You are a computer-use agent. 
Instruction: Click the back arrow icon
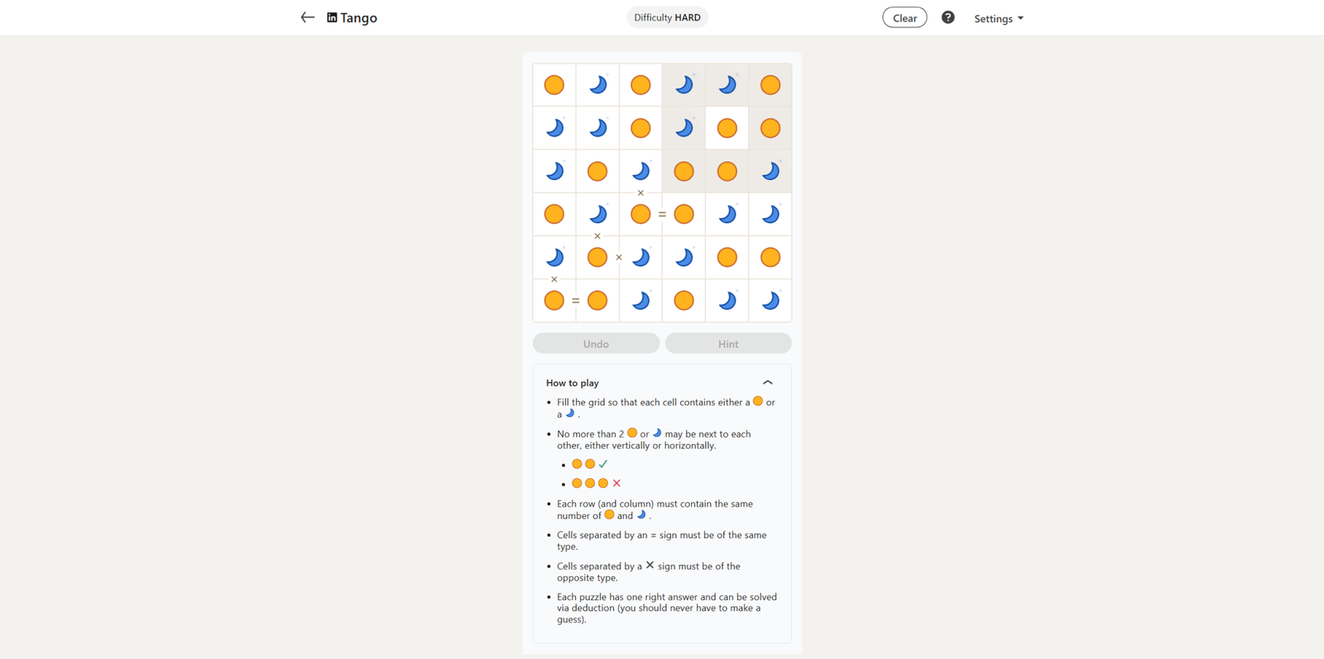307,17
